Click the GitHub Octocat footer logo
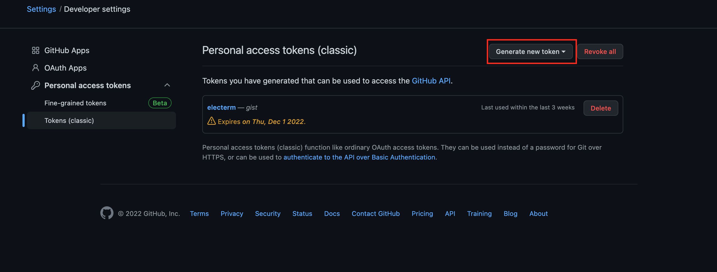 [107, 213]
